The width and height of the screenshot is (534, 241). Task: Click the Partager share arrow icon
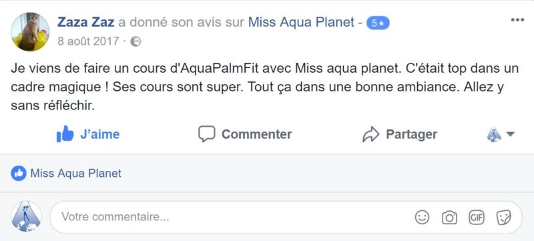coord(371,134)
